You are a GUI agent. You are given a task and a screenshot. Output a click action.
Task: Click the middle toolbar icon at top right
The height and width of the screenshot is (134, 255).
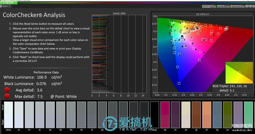[250, 6]
